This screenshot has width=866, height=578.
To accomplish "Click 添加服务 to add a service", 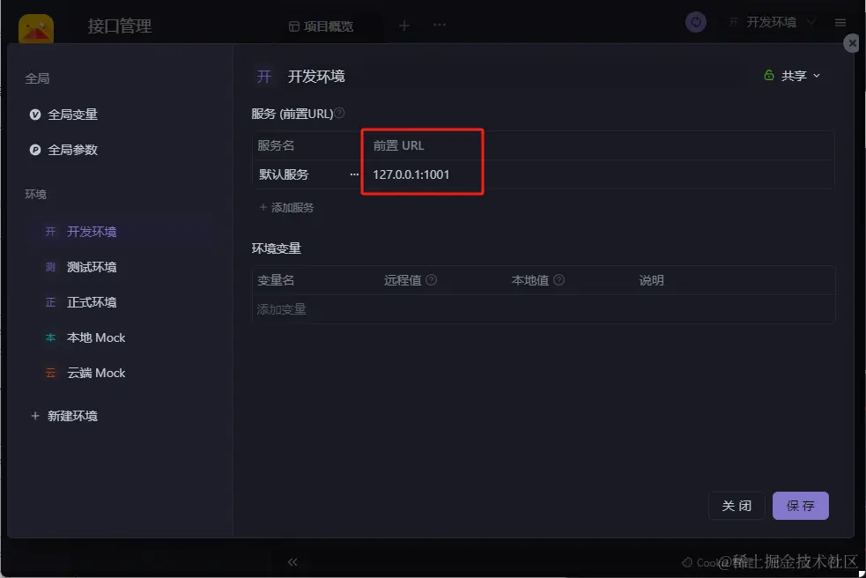I will coord(286,208).
